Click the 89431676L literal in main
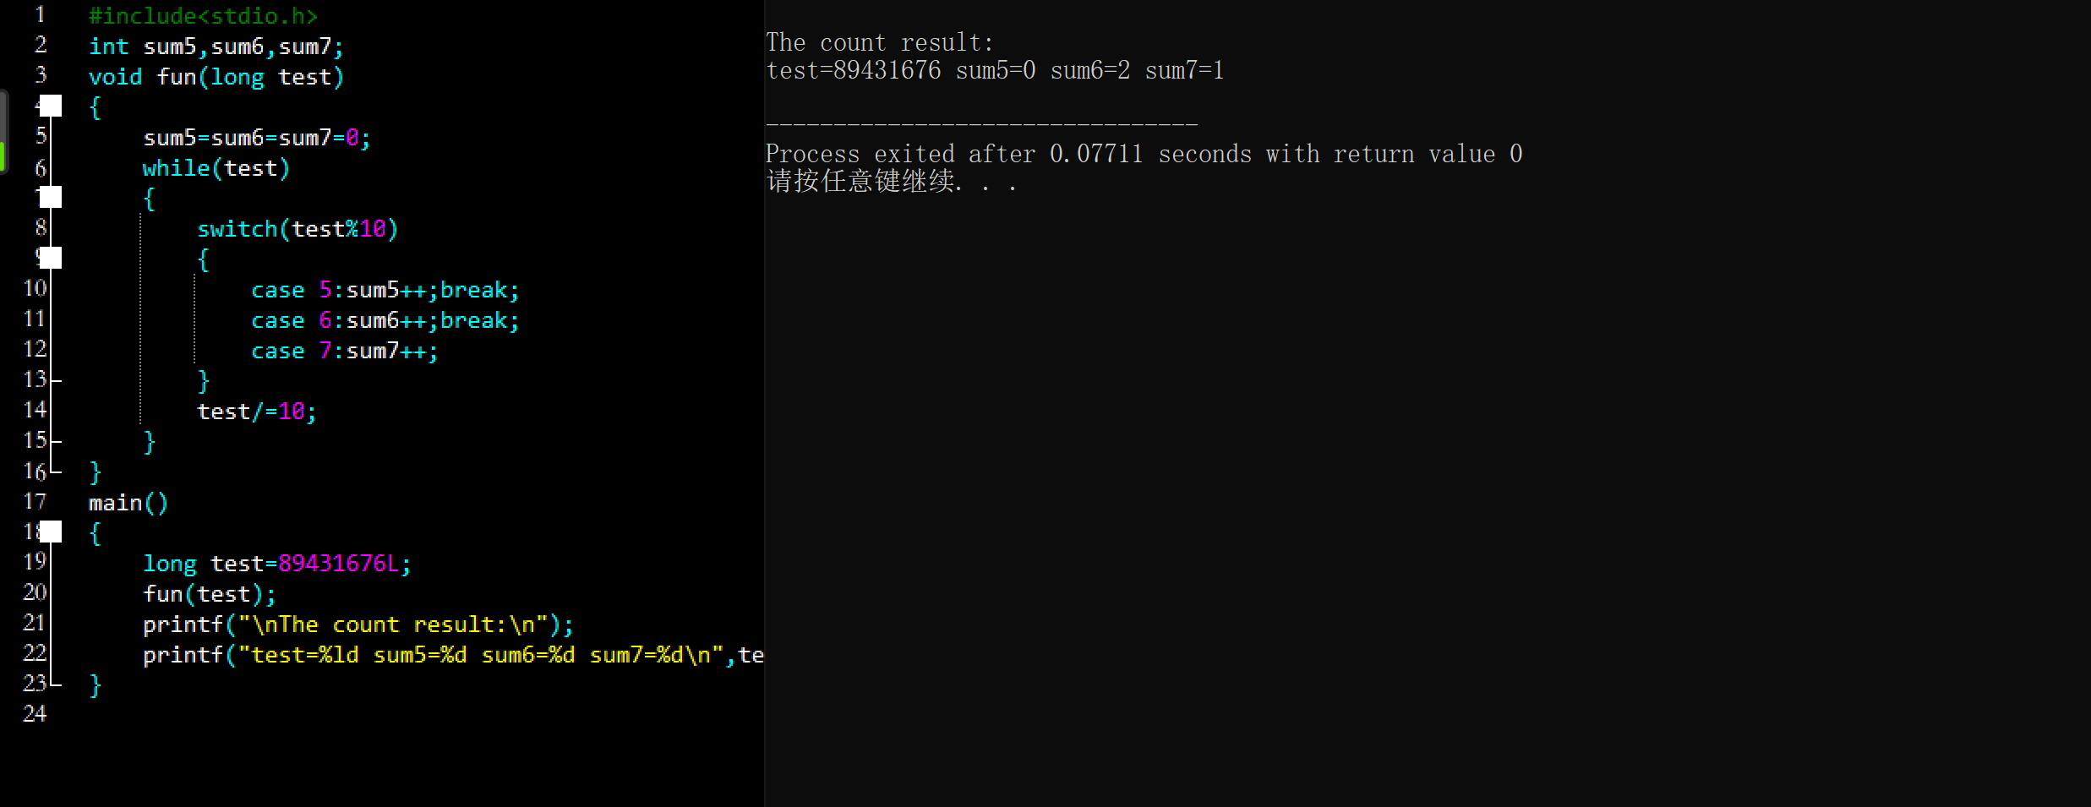The width and height of the screenshot is (2091, 807). [338, 564]
